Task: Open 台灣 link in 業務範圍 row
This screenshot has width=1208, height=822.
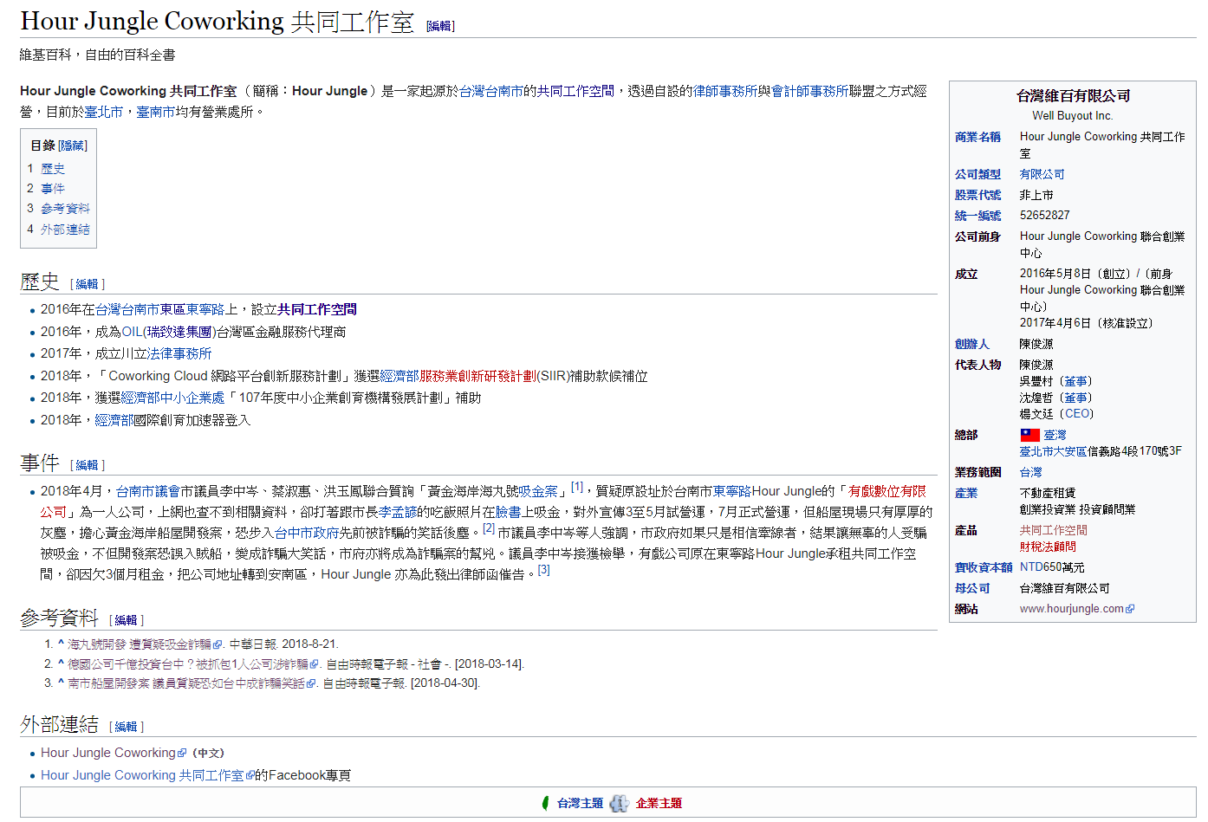Action: tap(1031, 472)
